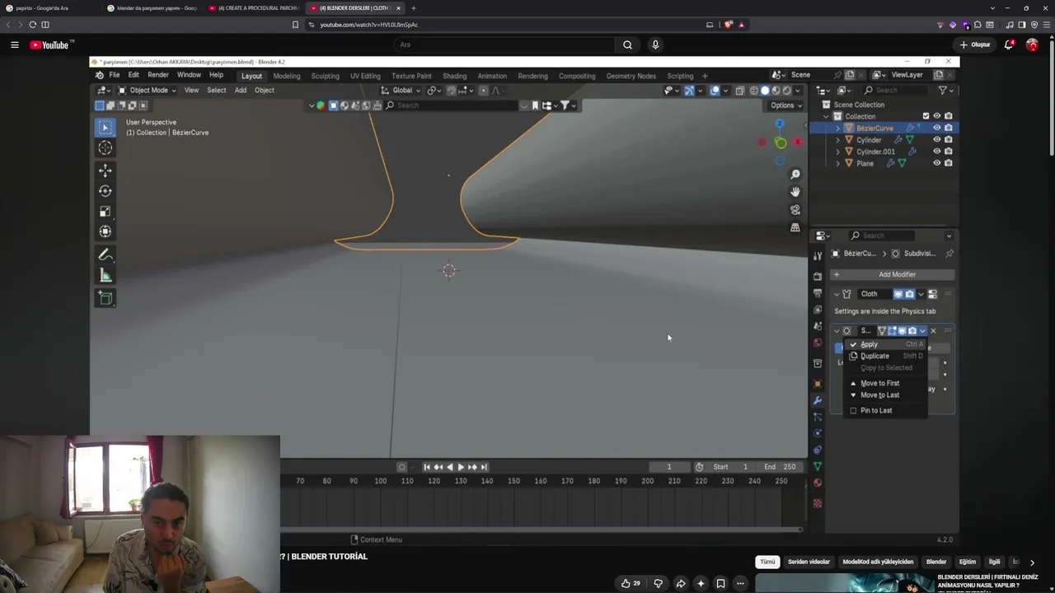
Task: Select the Measure tool
Action: [x=105, y=276]
